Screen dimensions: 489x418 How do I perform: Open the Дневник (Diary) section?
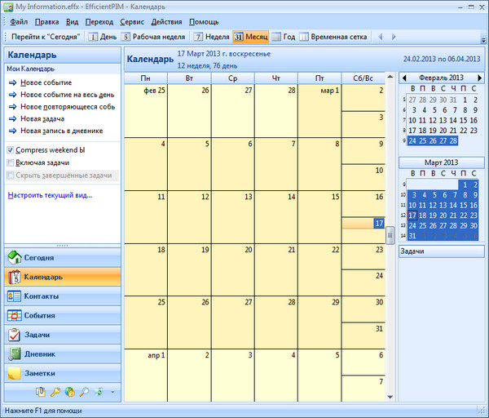coord(62,354)
